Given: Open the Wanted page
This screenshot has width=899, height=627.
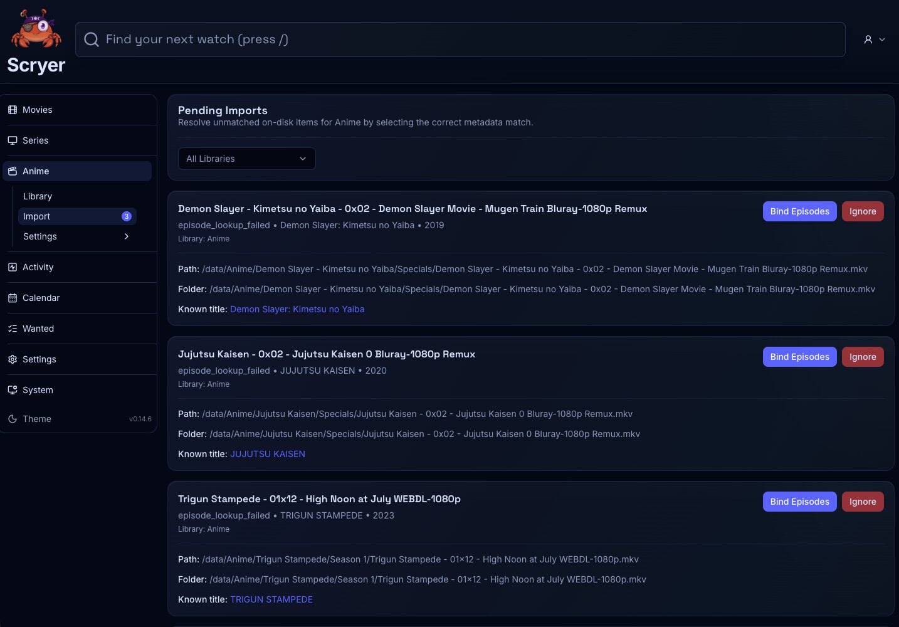Looking at the screenshot, I should (x=78, y=329).
